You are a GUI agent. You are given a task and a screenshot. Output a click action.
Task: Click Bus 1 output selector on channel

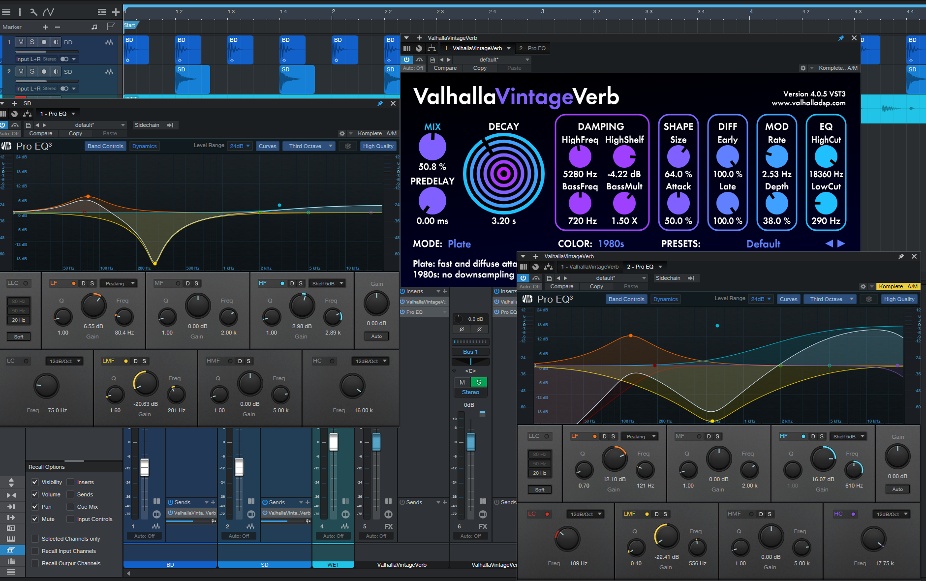click(470, 352)
